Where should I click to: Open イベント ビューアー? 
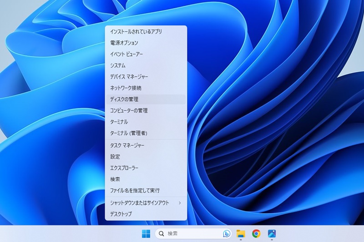coord(126,54)
